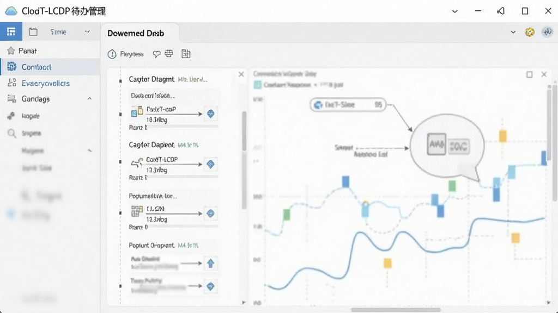Switch to the Dowemed Drab tab
The width and height of the screenshot is (558, 313).
tap(136, 33)
